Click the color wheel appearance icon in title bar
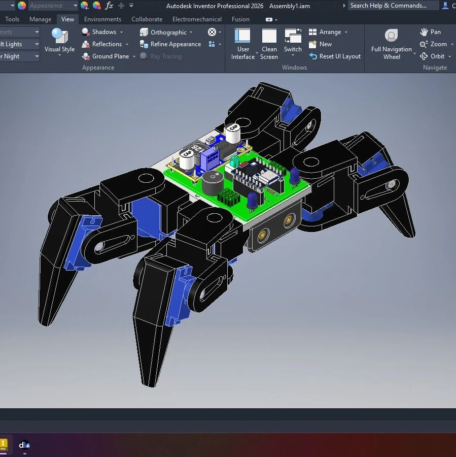This screenshot has height=457, width=456. click(x=22, y=6)
